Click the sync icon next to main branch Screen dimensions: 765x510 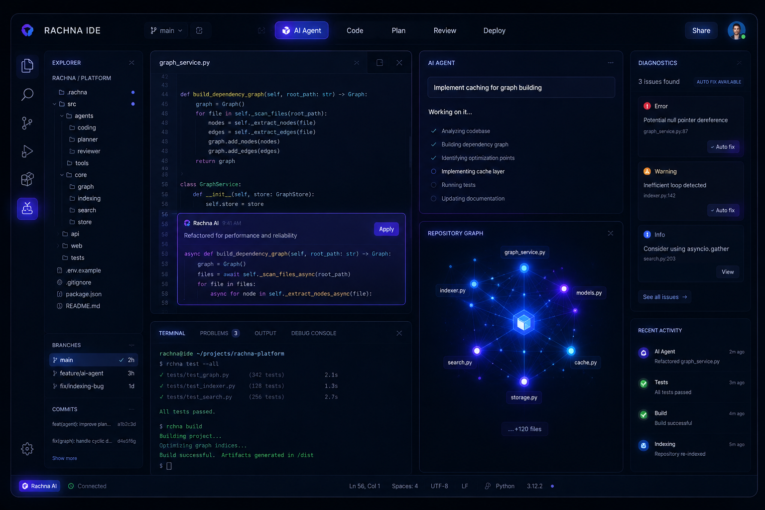pos(199,30)
